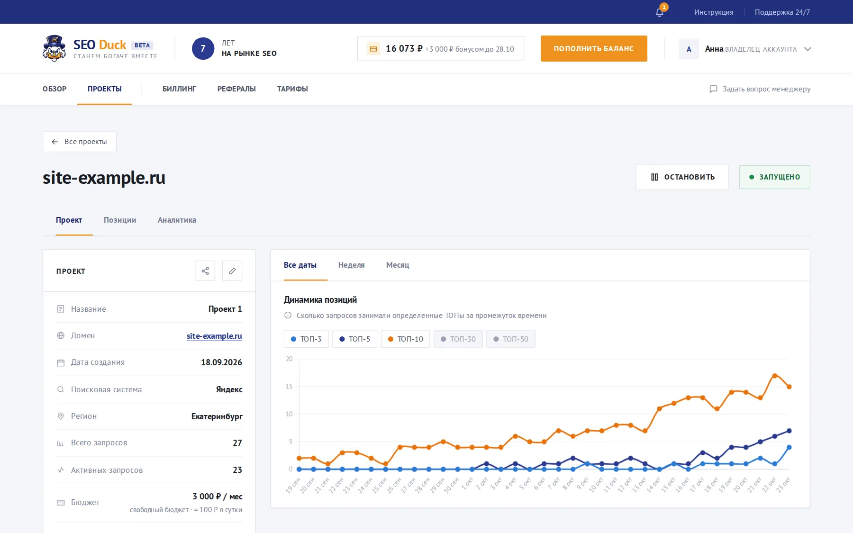Click the Запущено status button

775,177
